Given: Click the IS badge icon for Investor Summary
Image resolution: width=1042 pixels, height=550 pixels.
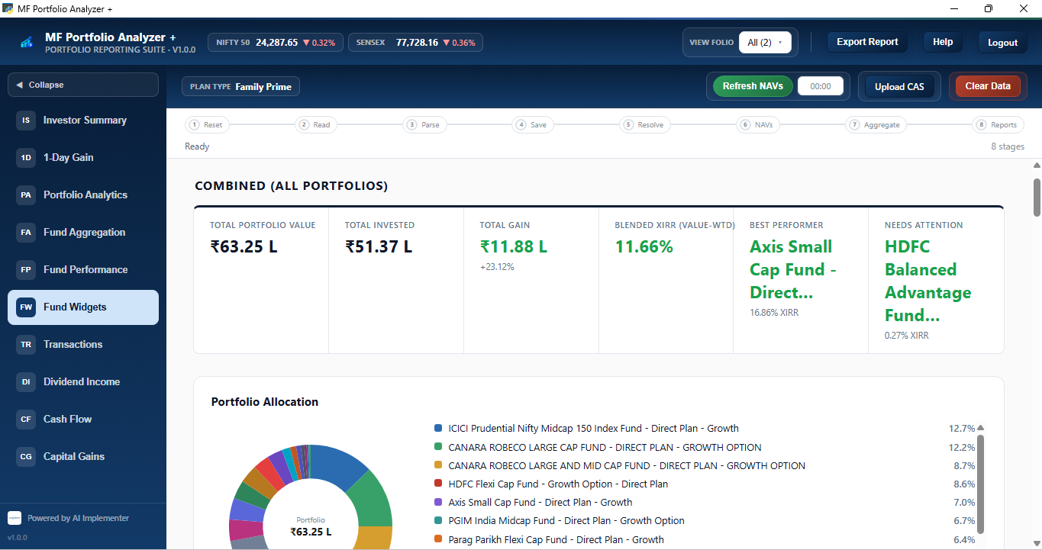Looking at the screenshot, I should pyautogui.click(x=26, y=121).
